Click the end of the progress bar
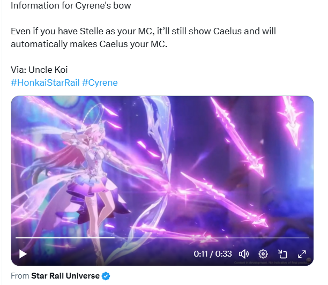This screenshot has width=328, height=285. [x=308, y=238]
